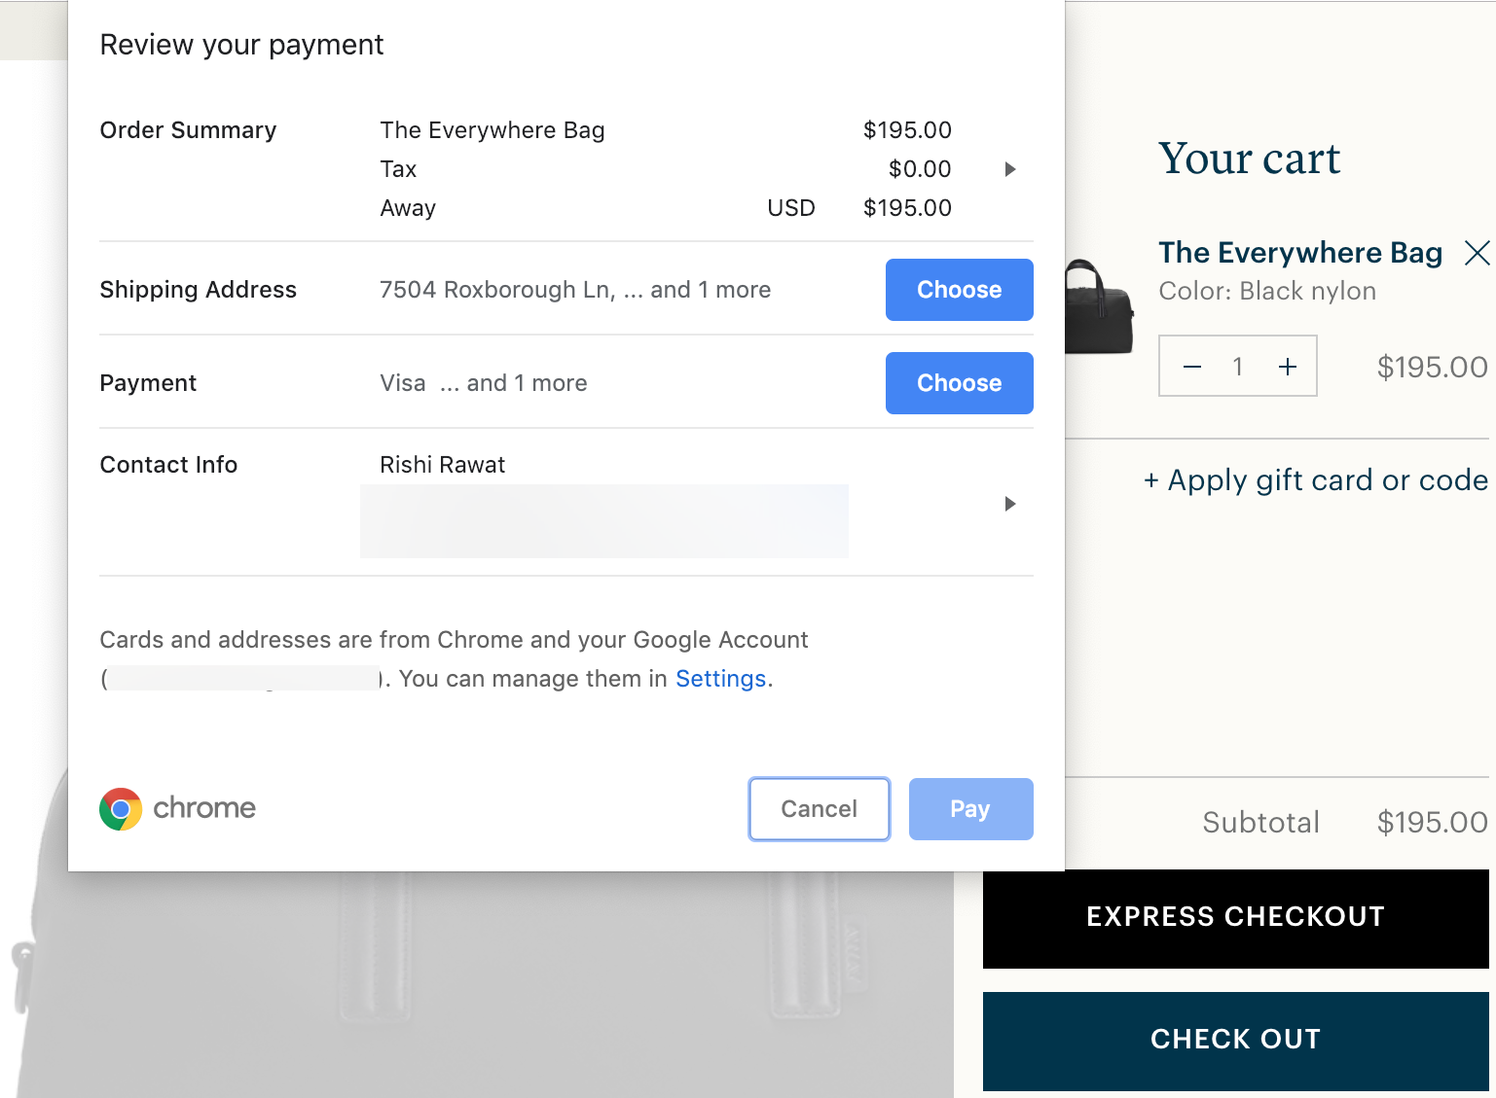Image resolution: width=1496 pixels, height=1098 pixels.
Task: Click the Check Out button
Action: (1236, 1041)
